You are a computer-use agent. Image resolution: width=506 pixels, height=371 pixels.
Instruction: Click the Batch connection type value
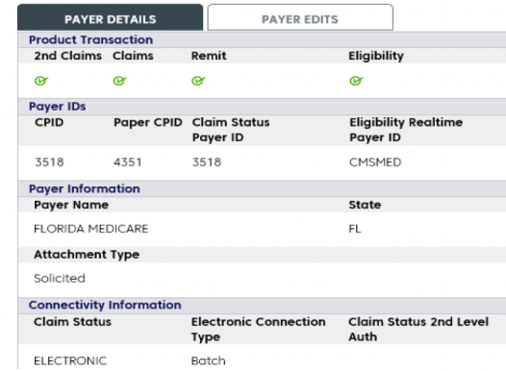click(x=209, y=360)
